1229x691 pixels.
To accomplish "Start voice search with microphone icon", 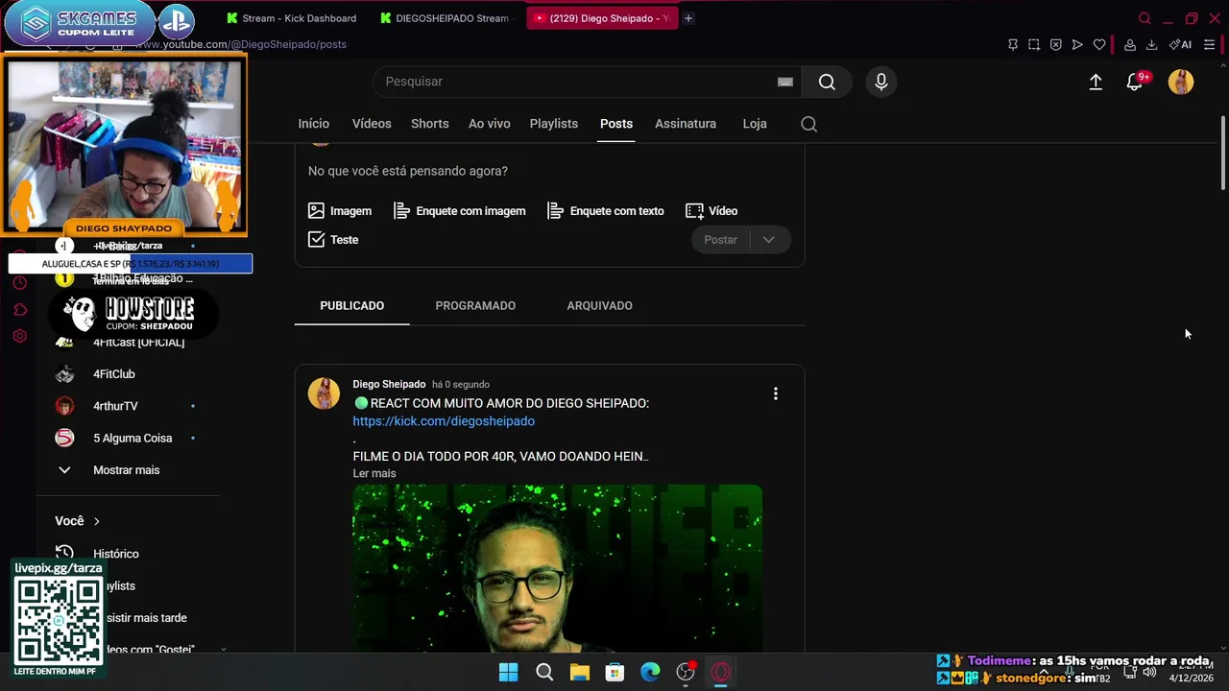I will pyautogui.click(x=880, y=82).
